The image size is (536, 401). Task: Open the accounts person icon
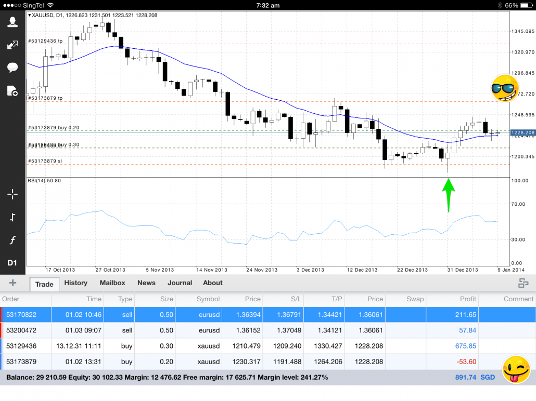coord(12,22)
